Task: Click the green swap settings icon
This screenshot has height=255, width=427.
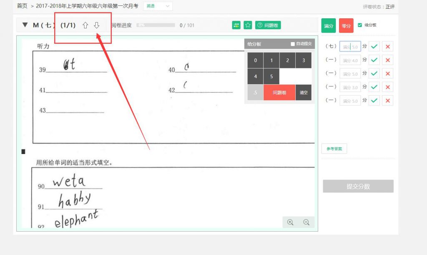Action: tap(236, 25)
